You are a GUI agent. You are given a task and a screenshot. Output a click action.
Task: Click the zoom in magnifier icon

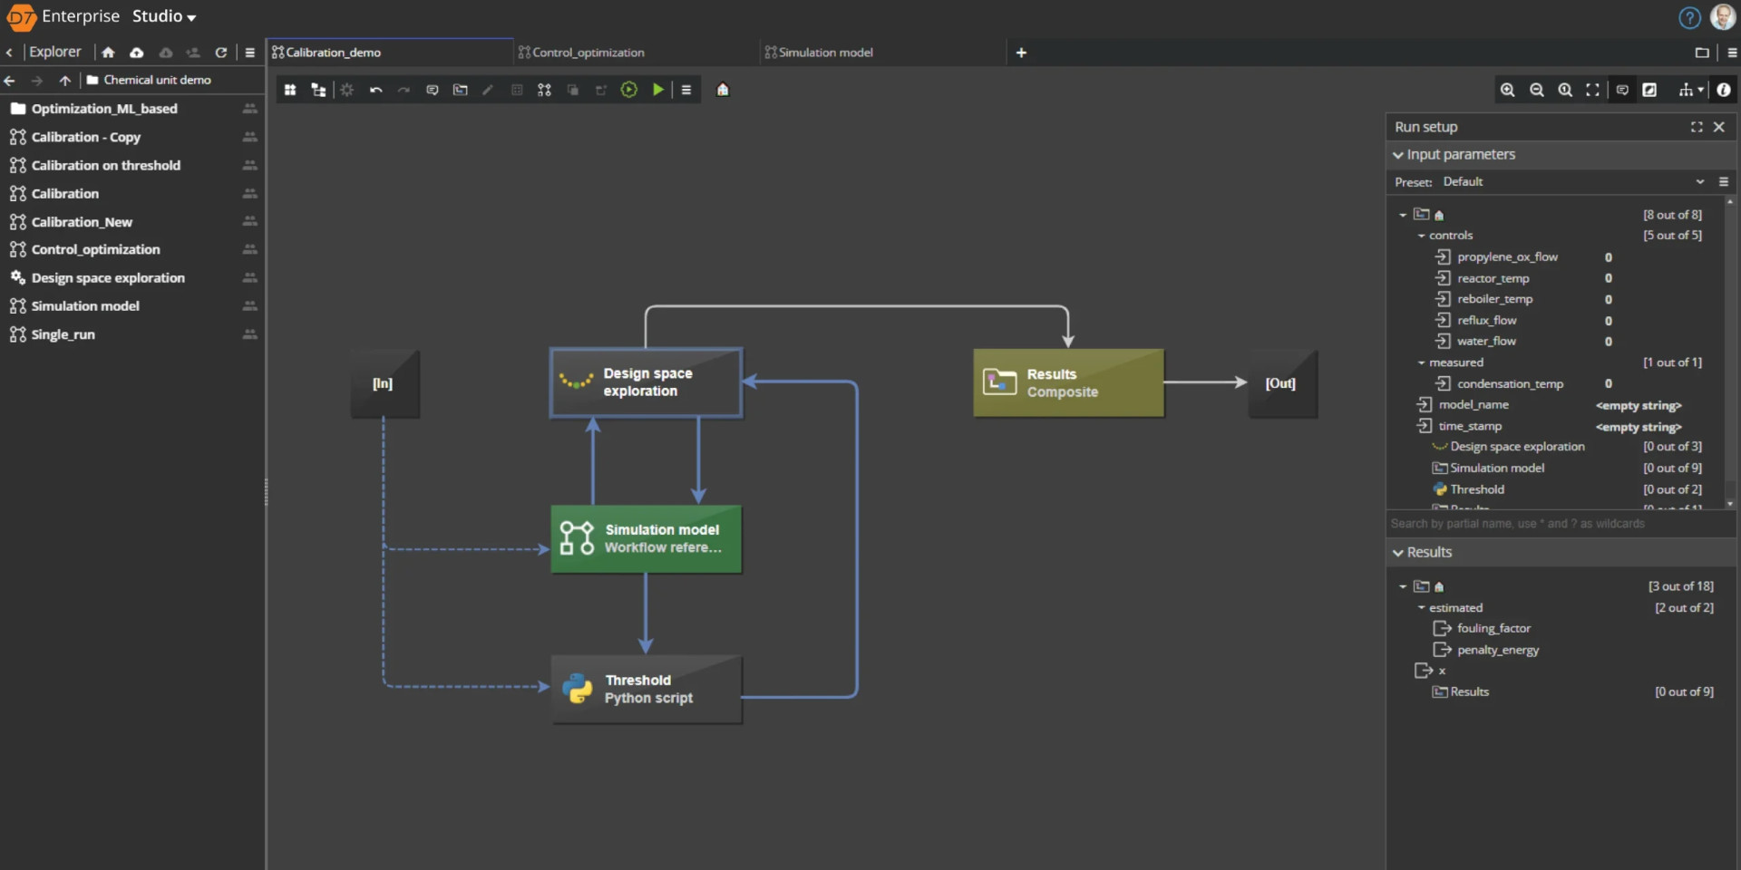pyautogui.click(x=1507, y=90)
